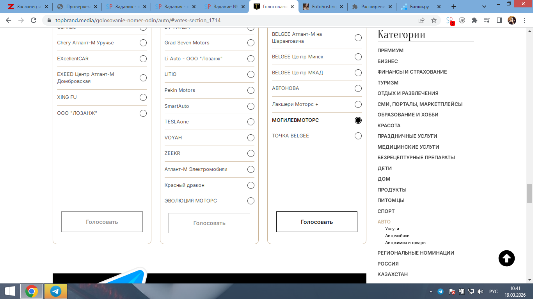Go back to the previous page

pos(9,20)
